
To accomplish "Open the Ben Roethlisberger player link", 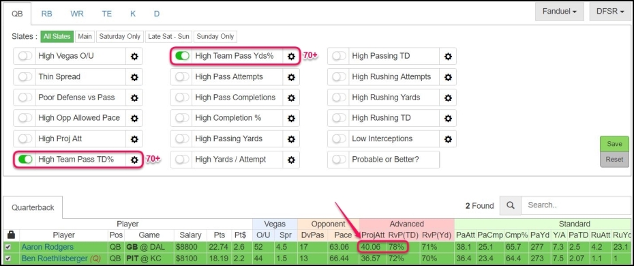I will coord(55,258).
